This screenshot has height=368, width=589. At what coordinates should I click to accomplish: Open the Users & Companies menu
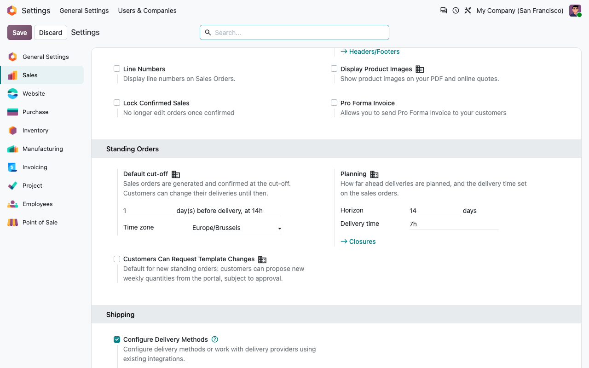[147, 11]
